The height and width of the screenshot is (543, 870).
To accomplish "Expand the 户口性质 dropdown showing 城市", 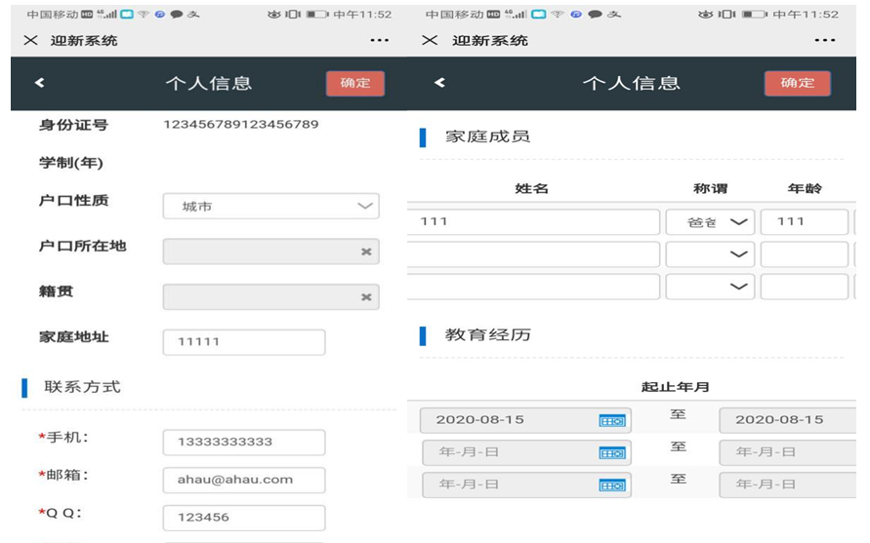I will (270, 207).
